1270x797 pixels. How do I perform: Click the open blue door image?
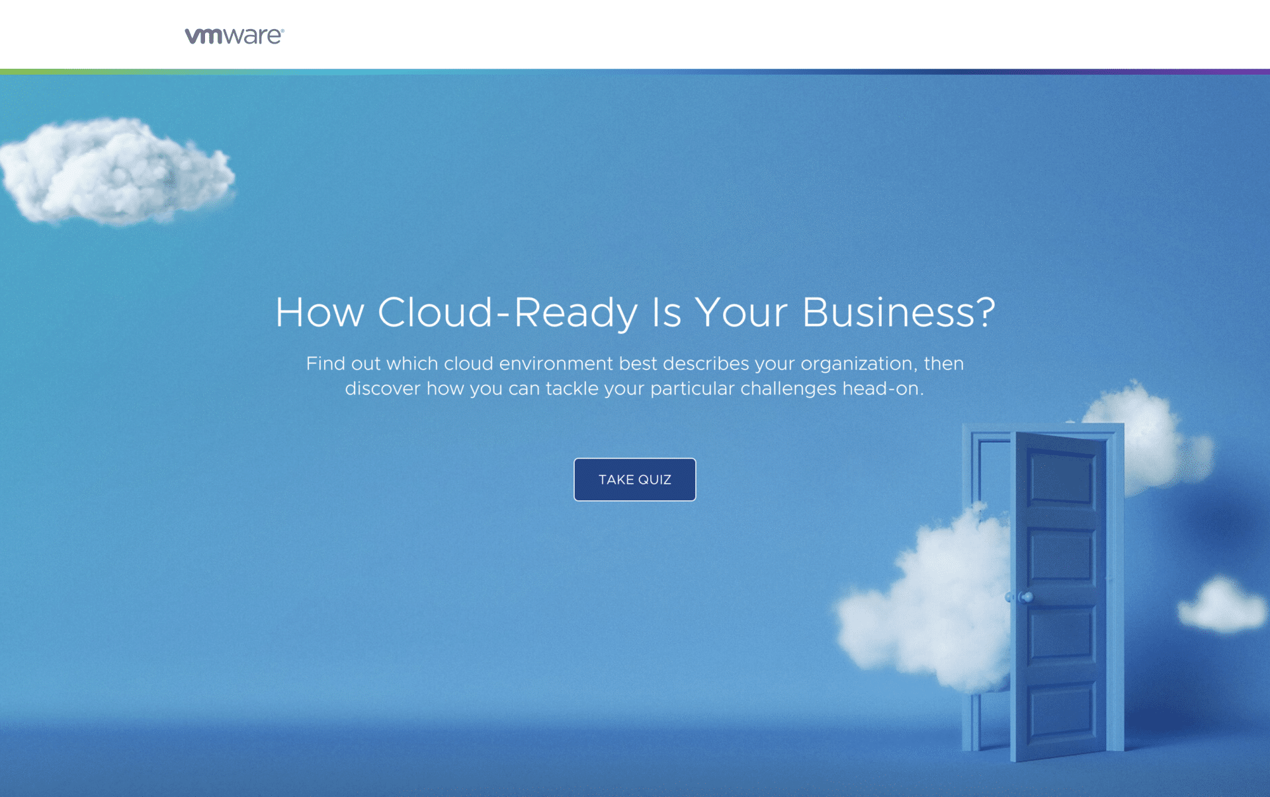[1058, 595]
